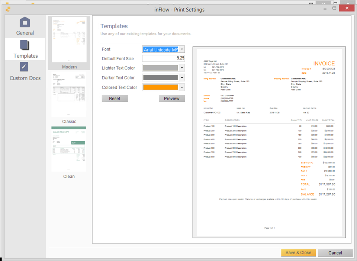Click the orange Colored Text swatch
Viewport: 357px width, 261px height.
click(161, 87)
